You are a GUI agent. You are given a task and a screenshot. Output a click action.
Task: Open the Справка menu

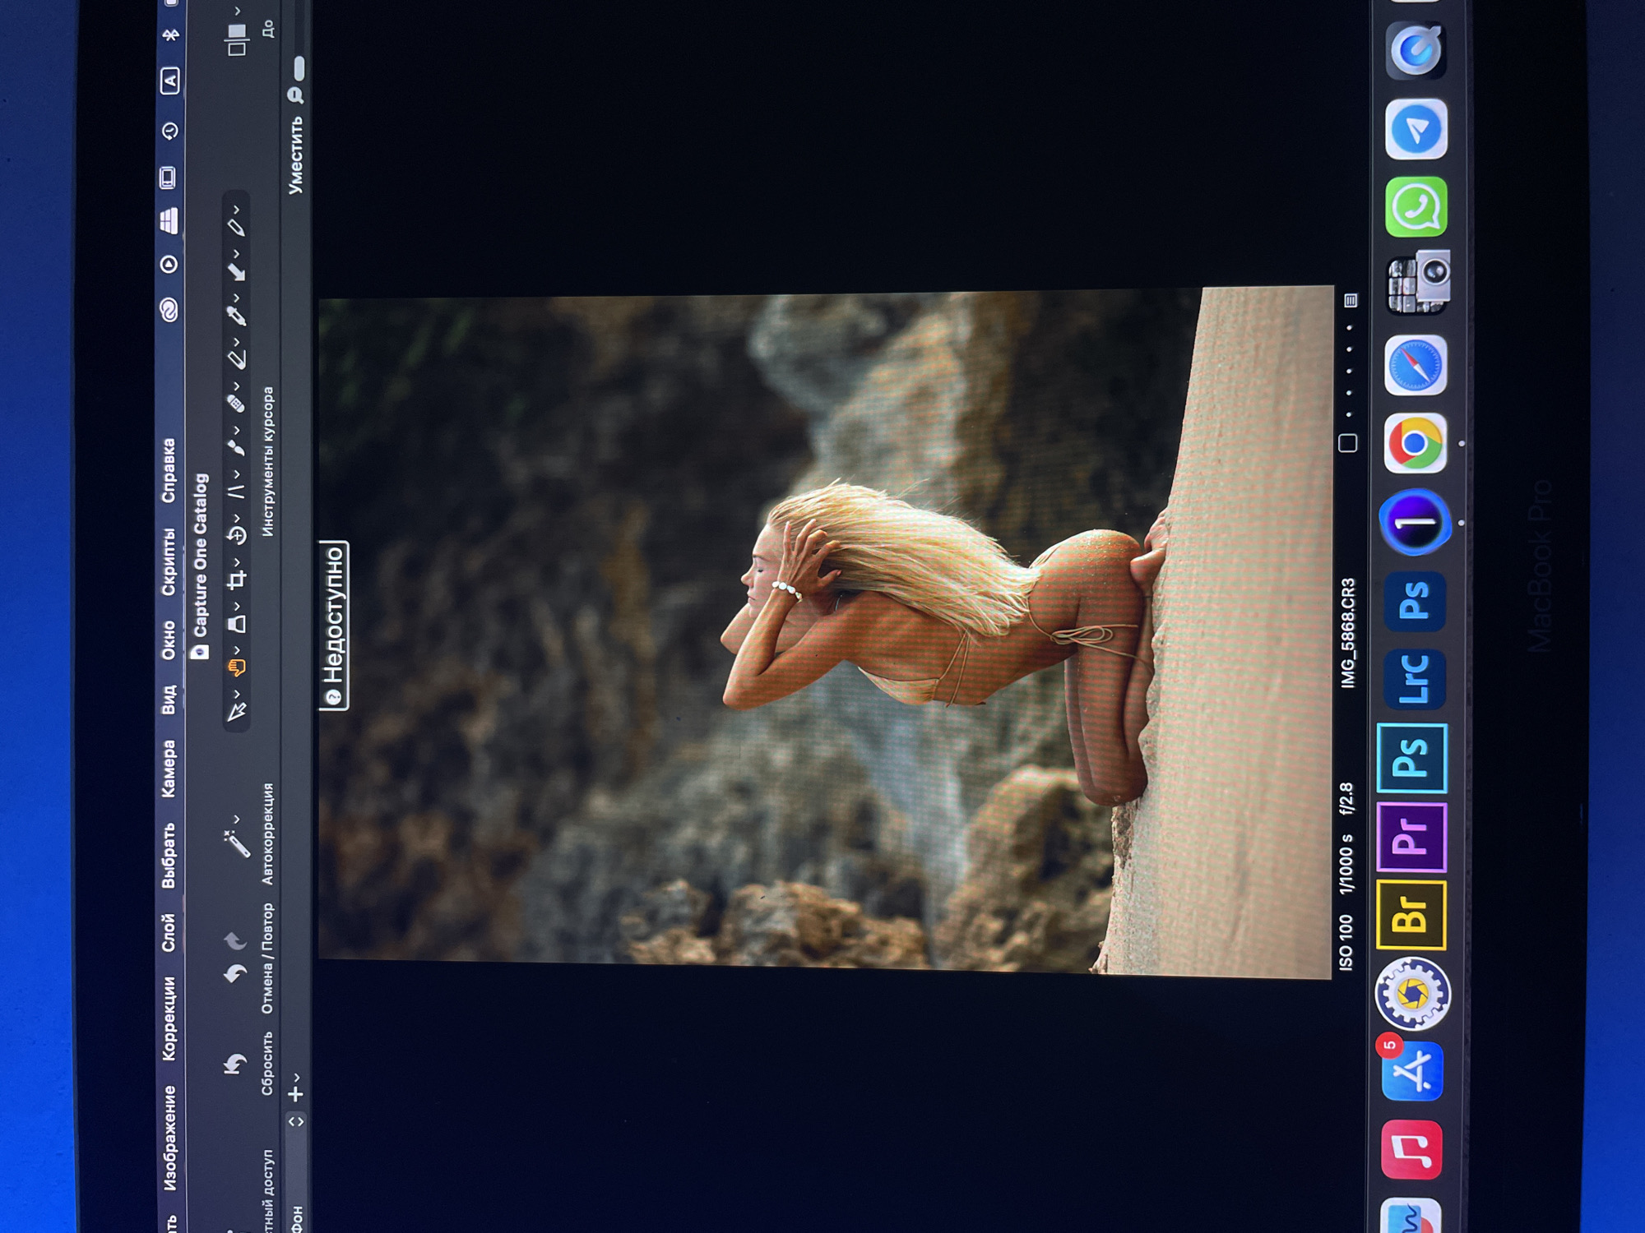[x=169, y=470]
